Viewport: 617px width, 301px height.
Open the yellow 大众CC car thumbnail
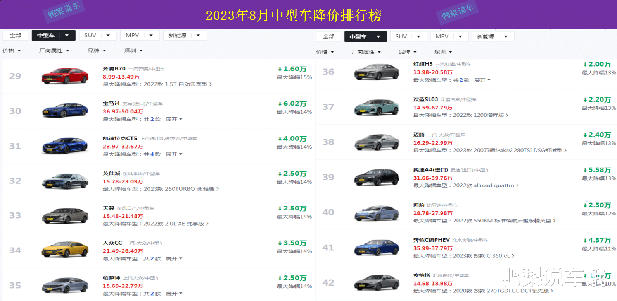pyautogui.click(x=65, y=250)
